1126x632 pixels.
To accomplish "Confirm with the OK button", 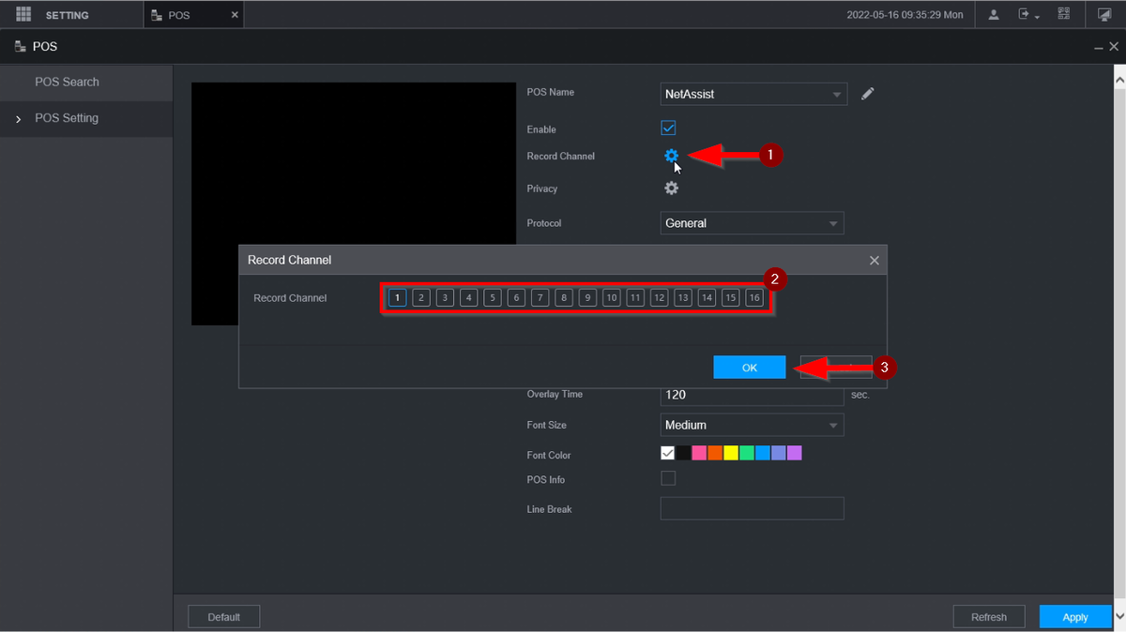I will (x=749, y=368).
